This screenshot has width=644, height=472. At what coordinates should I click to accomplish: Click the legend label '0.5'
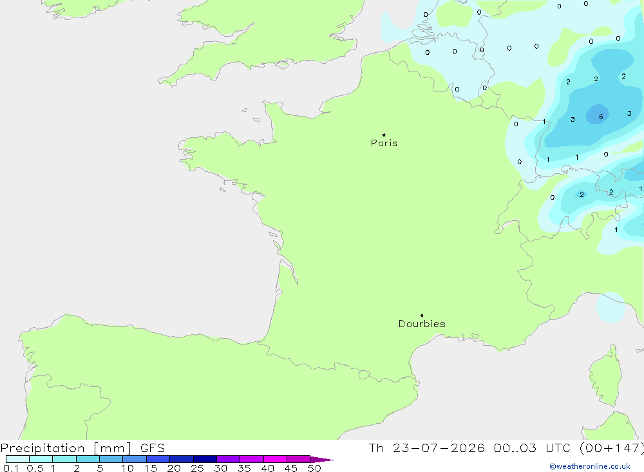pyautogui.click(x=35, y=468)
